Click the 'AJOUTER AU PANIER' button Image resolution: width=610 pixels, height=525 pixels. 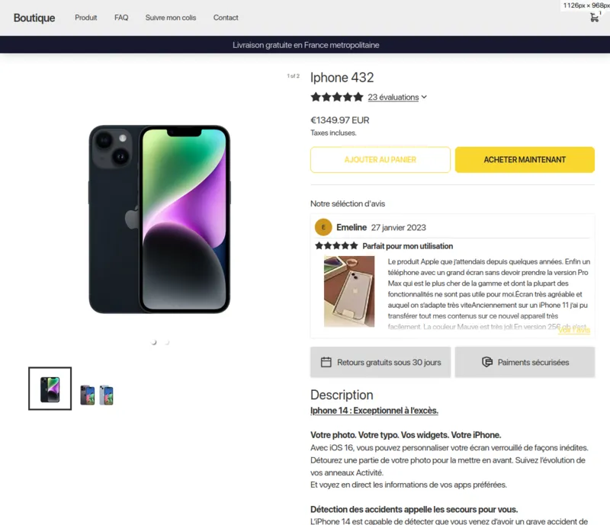coord(380,160)
